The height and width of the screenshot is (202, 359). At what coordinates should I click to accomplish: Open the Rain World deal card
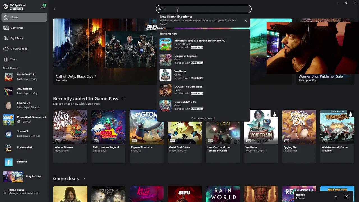[x=223, y=194]
